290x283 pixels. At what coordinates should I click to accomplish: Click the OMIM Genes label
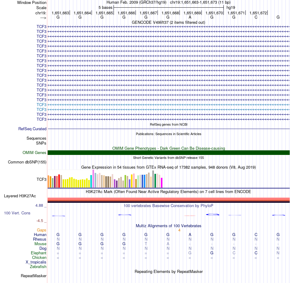coord(34,152)
